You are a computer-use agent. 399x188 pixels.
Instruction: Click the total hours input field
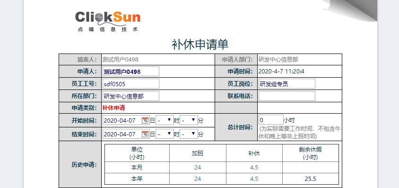coord(271,120)
